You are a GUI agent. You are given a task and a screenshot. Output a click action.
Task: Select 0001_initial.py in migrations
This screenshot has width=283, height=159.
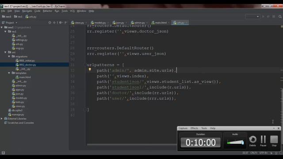[x=25, y=61]
